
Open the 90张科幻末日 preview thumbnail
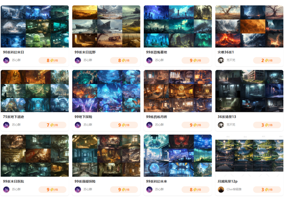[35, 27]
